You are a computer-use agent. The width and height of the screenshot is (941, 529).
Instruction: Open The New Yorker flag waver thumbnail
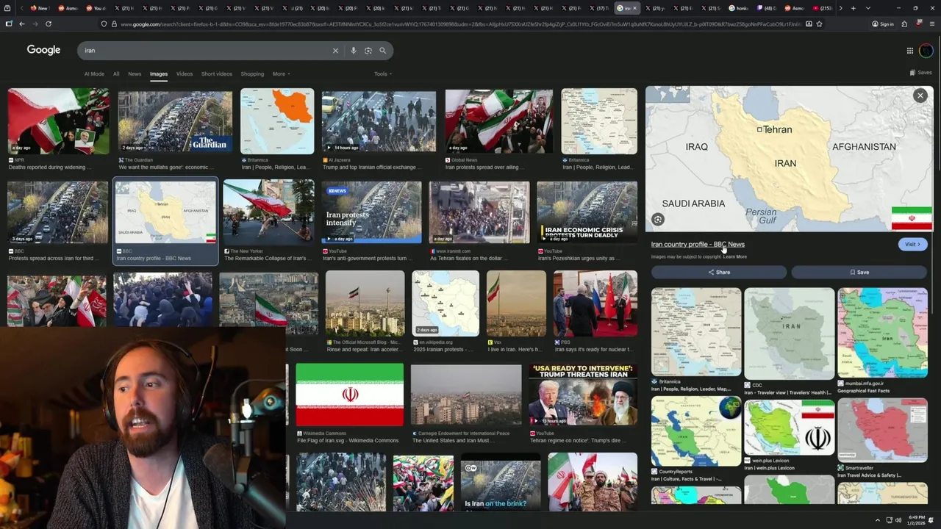[268, 212]
